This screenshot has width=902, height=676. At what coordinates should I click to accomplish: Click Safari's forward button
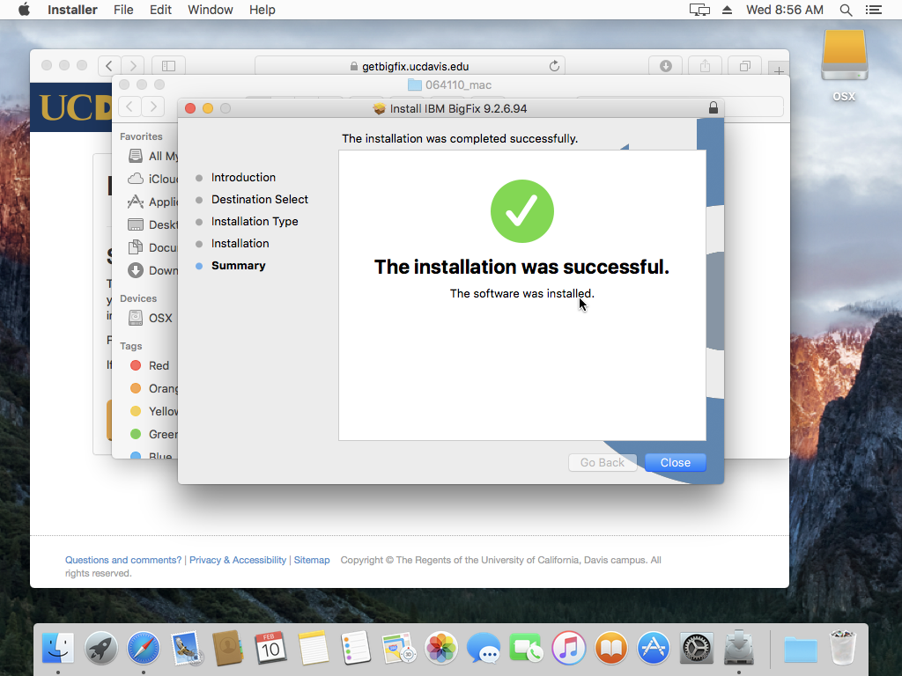[133, 66]
